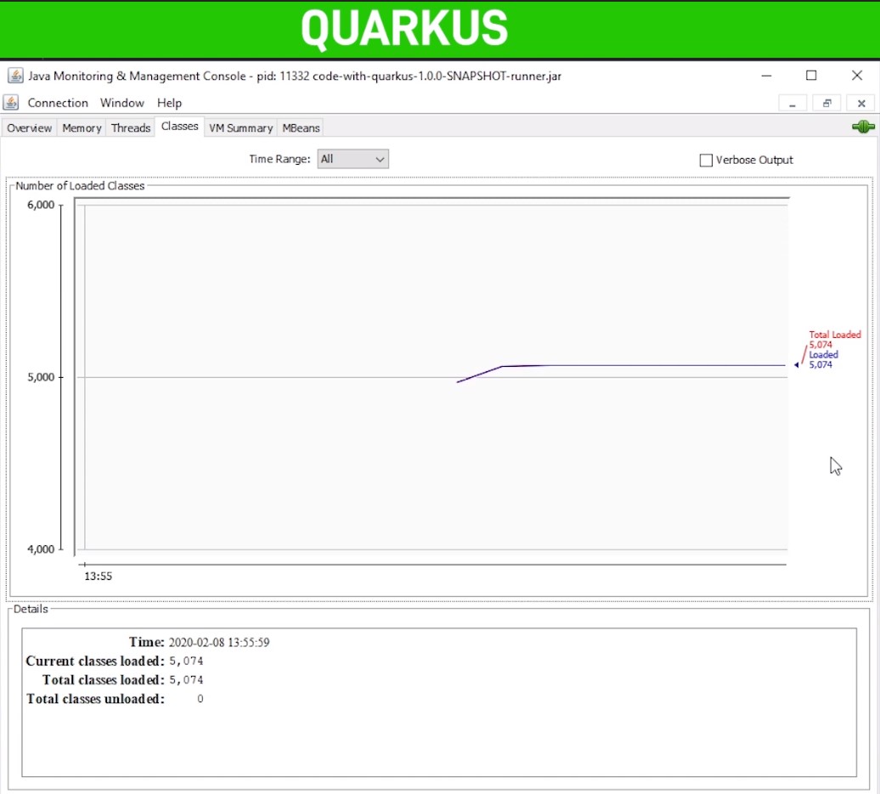Click the classes line inside the chart

tap(637, 366)
